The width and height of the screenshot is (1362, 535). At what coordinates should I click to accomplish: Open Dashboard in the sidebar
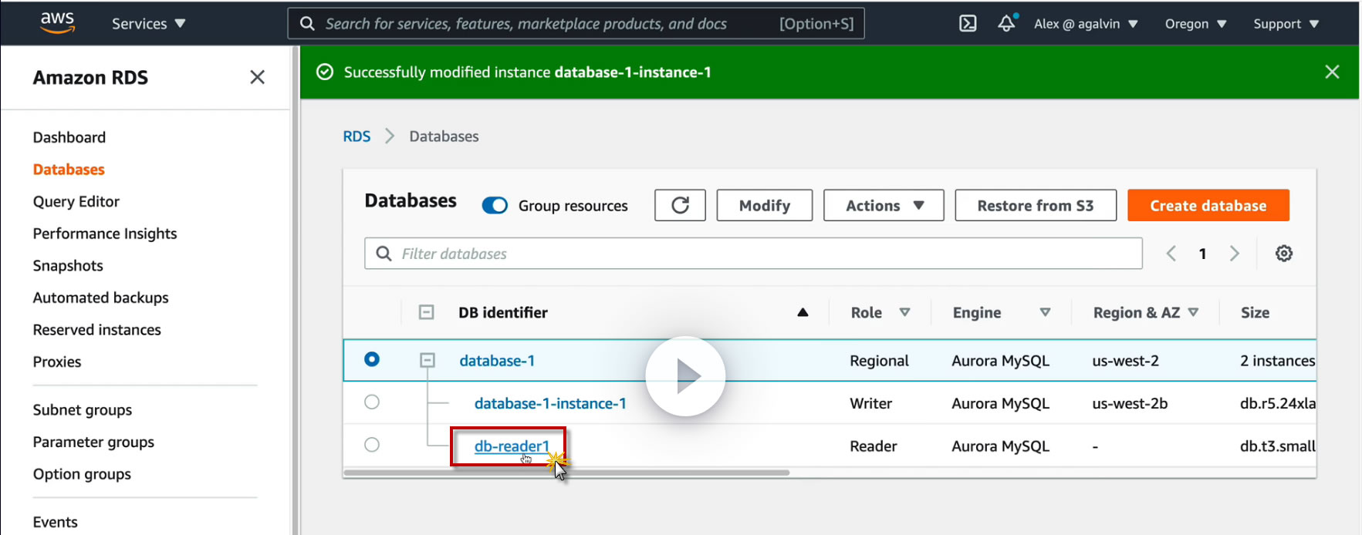click(69, 137)
